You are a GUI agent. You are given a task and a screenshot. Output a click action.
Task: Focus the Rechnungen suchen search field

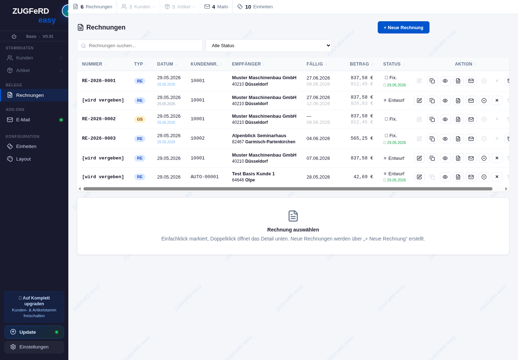point(140,46)
